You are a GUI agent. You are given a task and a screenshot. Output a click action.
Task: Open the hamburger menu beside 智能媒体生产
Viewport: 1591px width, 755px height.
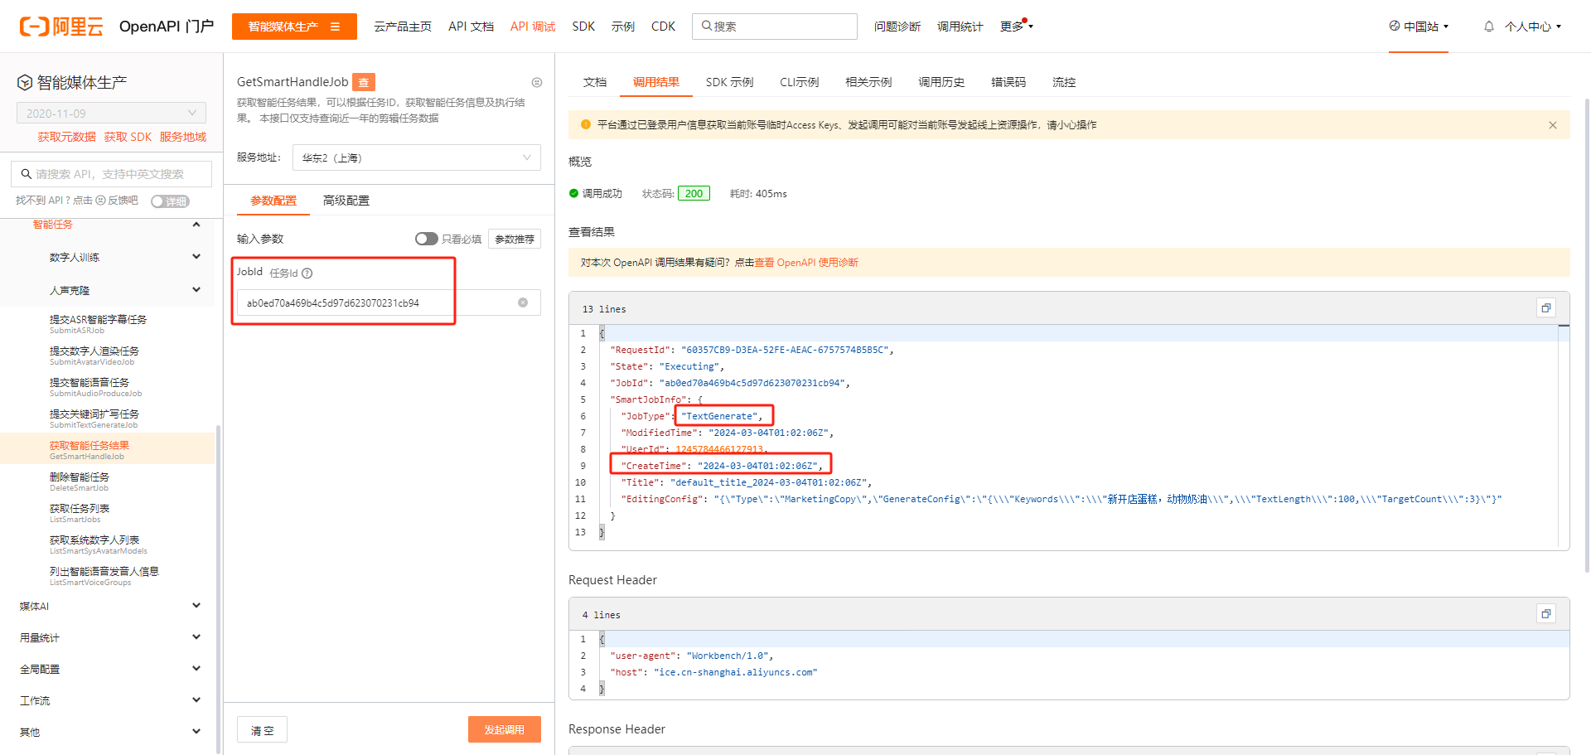(x=336, y=27)
